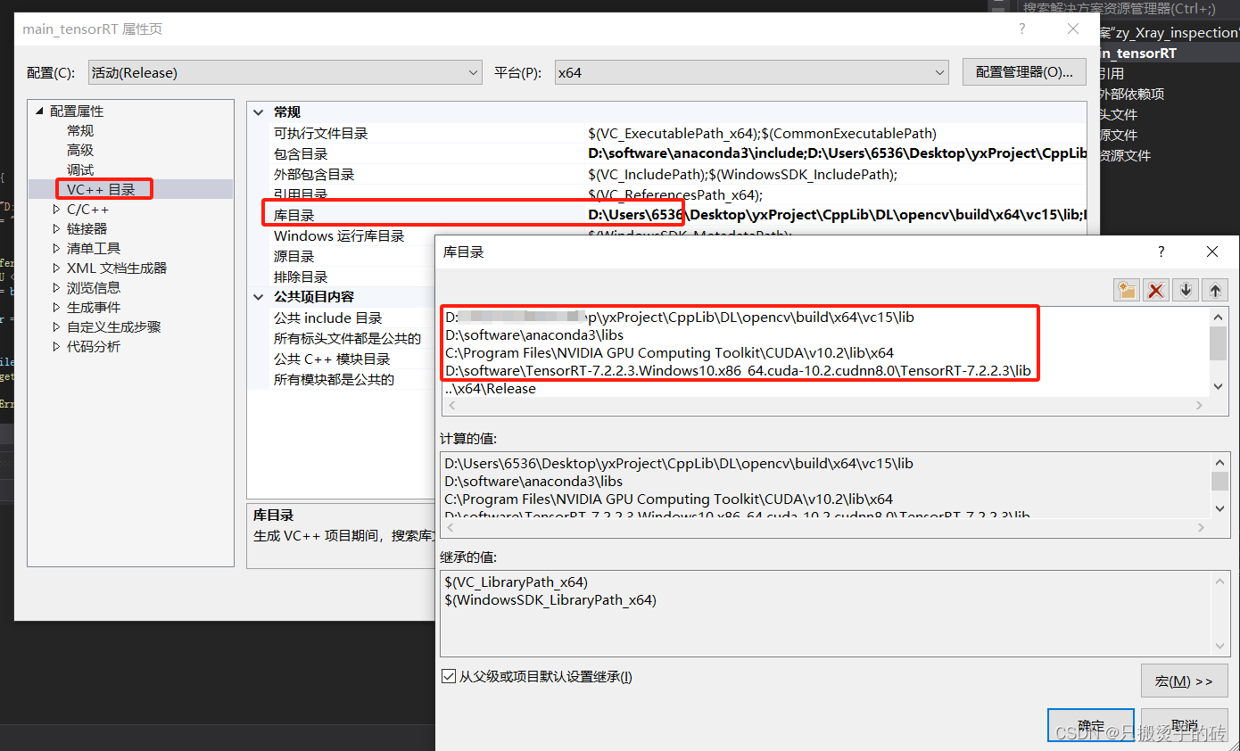Expand the 浏览信息 tree node
The width and height of the screenshot is (1240, 751).
pos(57,287)
